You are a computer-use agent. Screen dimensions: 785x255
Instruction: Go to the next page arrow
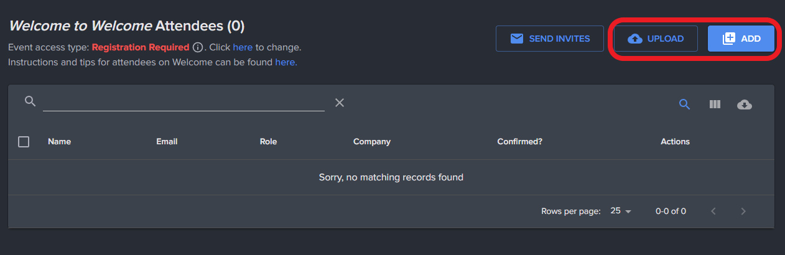coord(743,211)
